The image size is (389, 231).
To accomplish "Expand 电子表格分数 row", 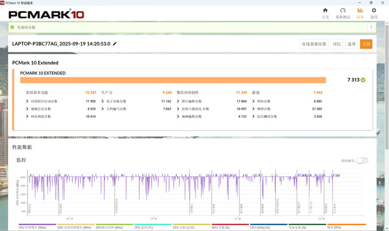I will (x=103, y=101).
